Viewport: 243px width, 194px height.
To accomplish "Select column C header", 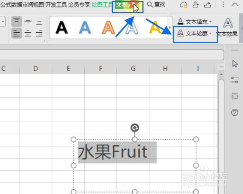I will [x=3, y=68].
